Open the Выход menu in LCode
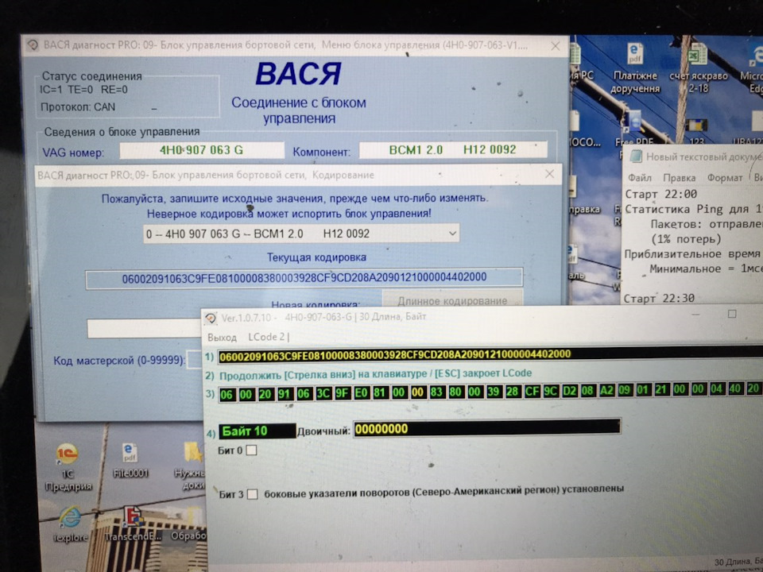Viewport: 763px width, 572px height. tap(222, 338)
